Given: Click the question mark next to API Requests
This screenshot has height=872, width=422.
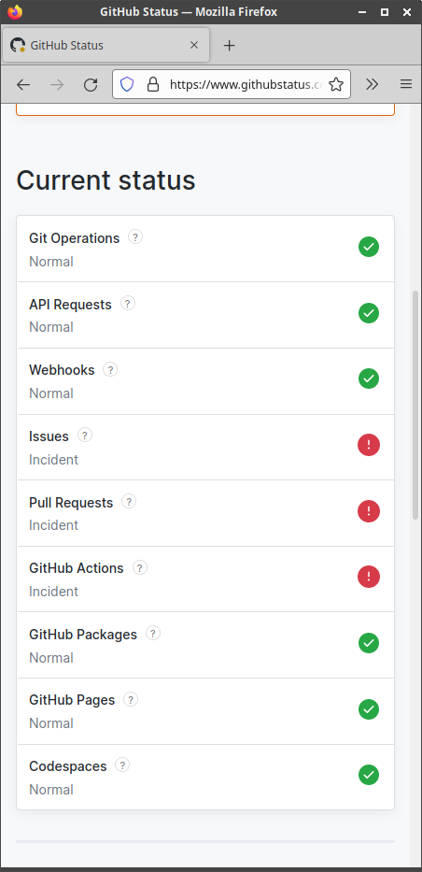Looking at the screenshot, I should click(x=128, y=304).
